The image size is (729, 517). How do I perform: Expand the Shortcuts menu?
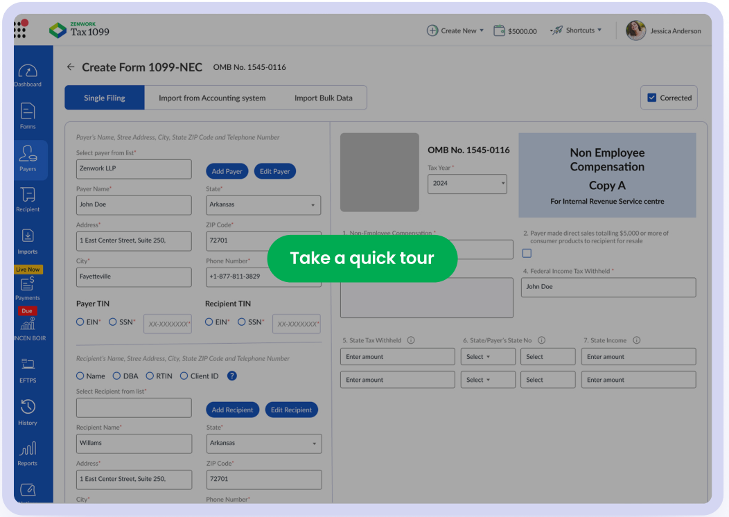(x=576, y=30)
